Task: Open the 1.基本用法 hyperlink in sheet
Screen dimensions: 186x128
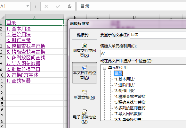Action: coord(19,29)
